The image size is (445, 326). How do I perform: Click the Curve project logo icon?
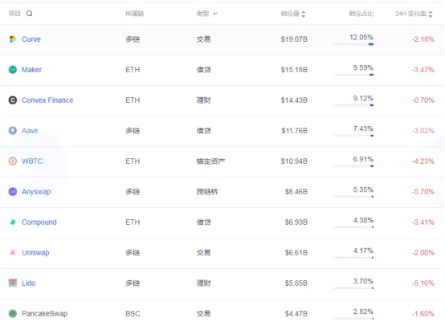pos(13,39)
